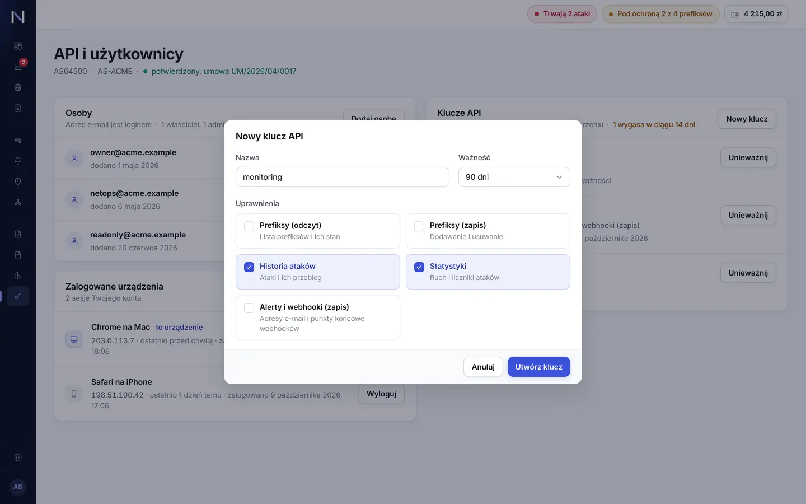Uncheck the Statystyki permission
The image size is (806, 504).
[419, 267]
